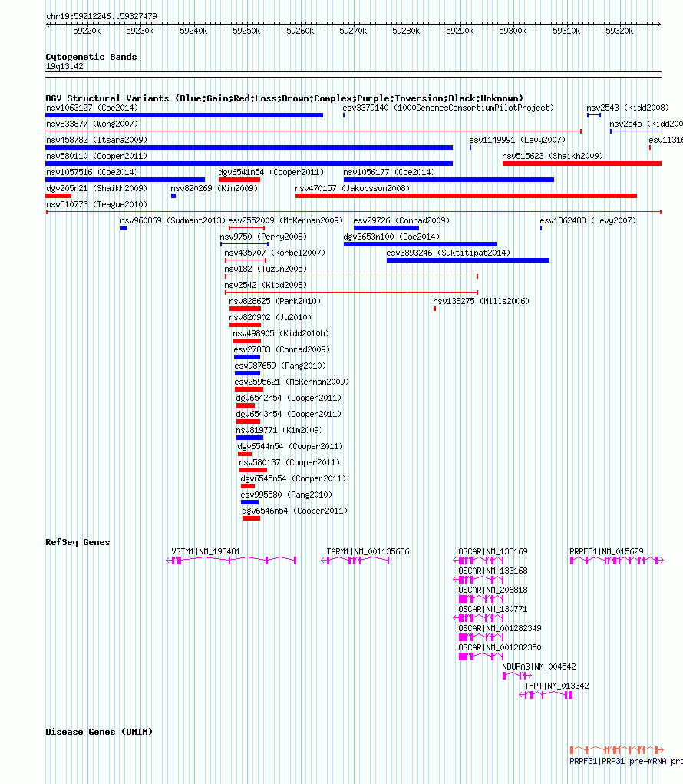Click the nsv515623 (Shaikh2009) label

tap(553, 156)
